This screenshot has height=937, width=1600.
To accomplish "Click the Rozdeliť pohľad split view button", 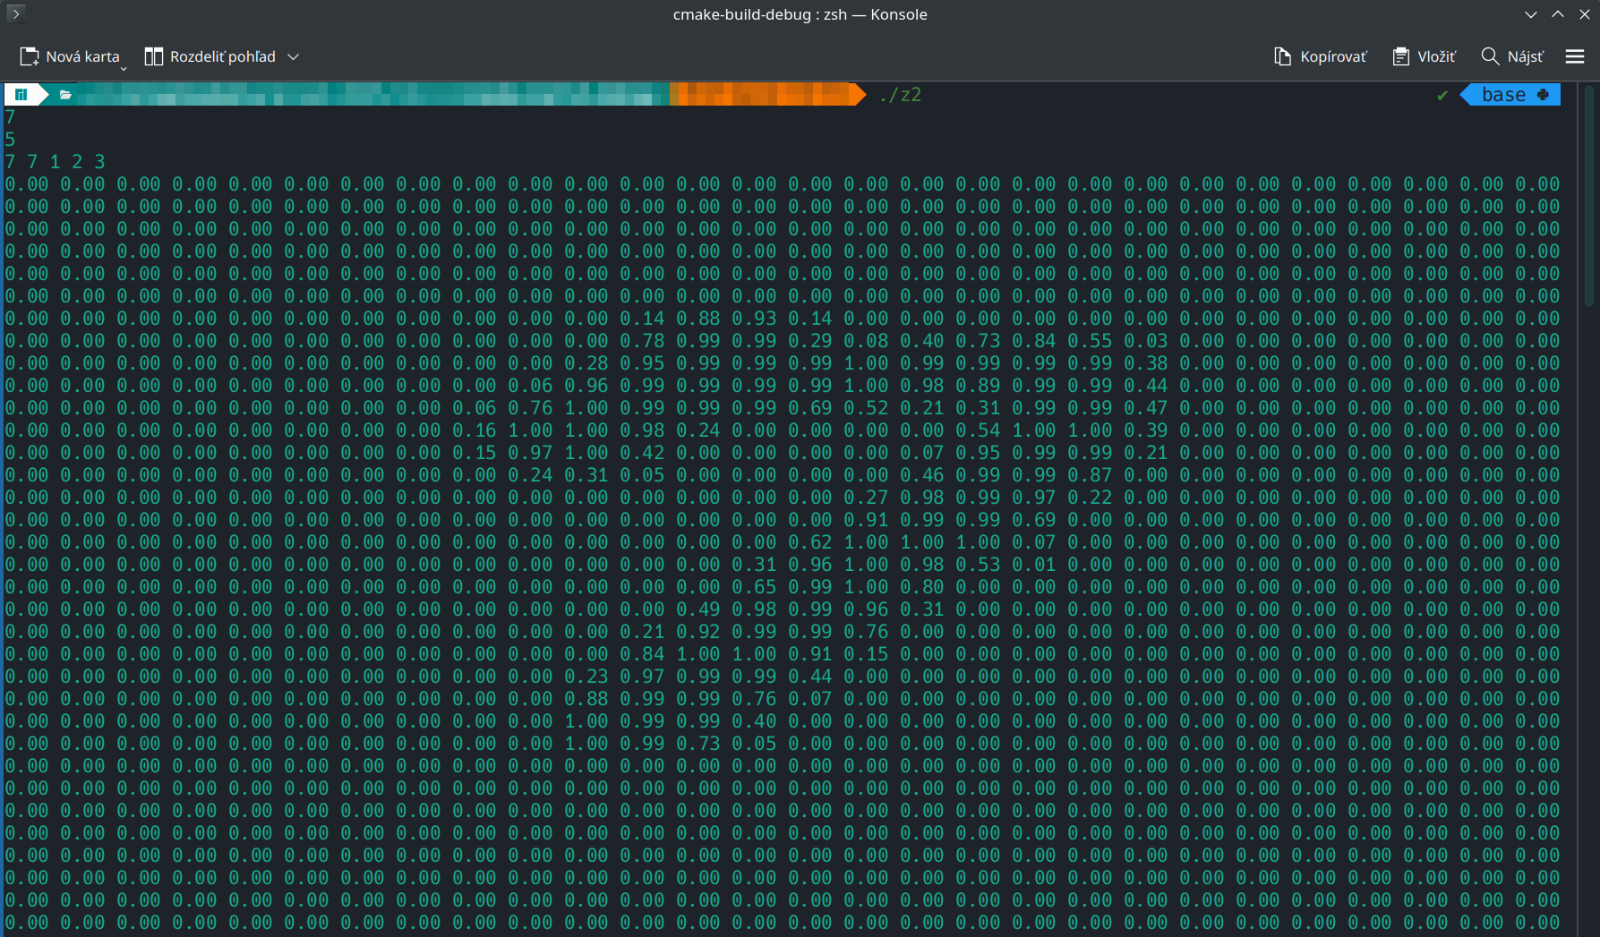I will [211, 56].
